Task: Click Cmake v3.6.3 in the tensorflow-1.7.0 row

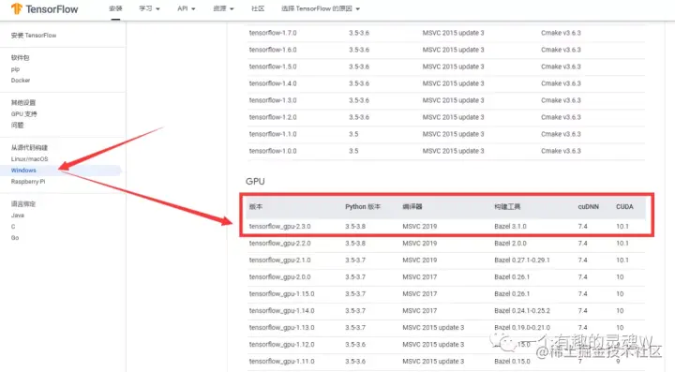Action: click(x=561, y=33)
